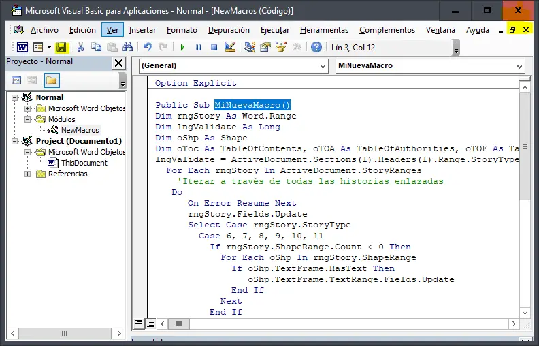Screen dimensions: 539x346
Task: Collapse the Project (Documento1) node
Action: pos(14,142)
